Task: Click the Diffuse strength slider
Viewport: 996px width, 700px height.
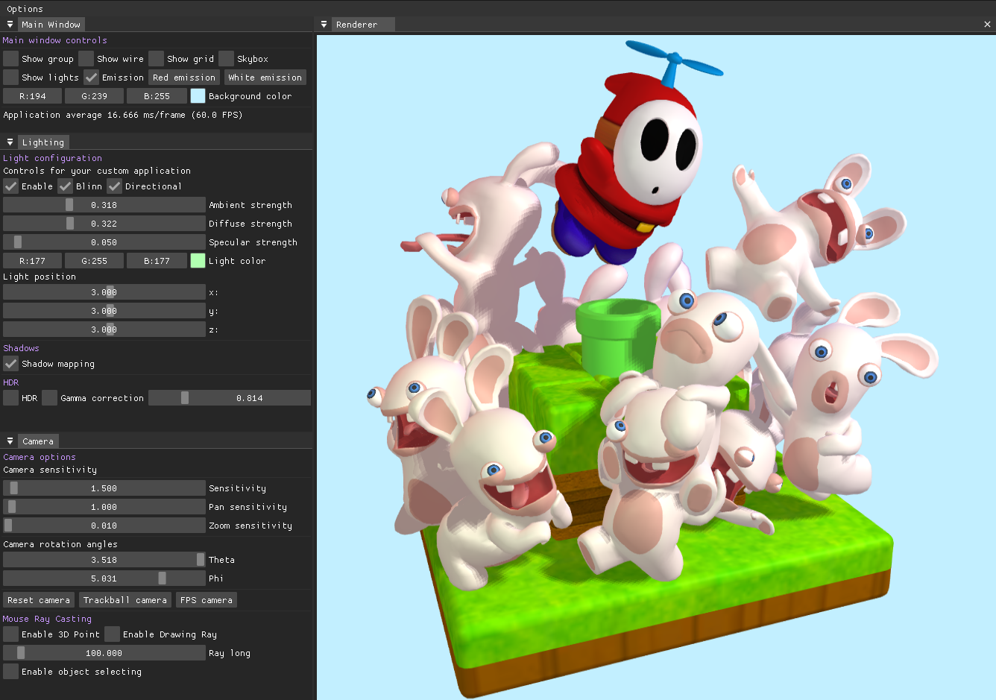Action: pyautogui.click(x=104, y=224)
